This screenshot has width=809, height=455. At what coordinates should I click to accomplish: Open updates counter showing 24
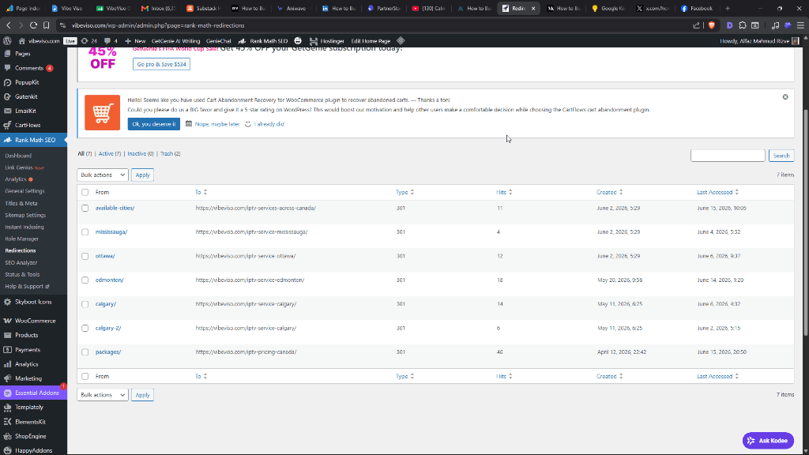coord(88,41)
